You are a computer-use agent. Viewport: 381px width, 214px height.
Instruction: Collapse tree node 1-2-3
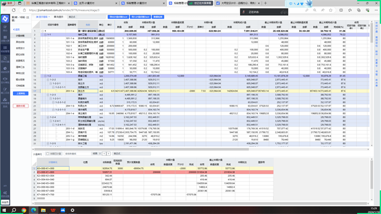click(x=48, y=95)
